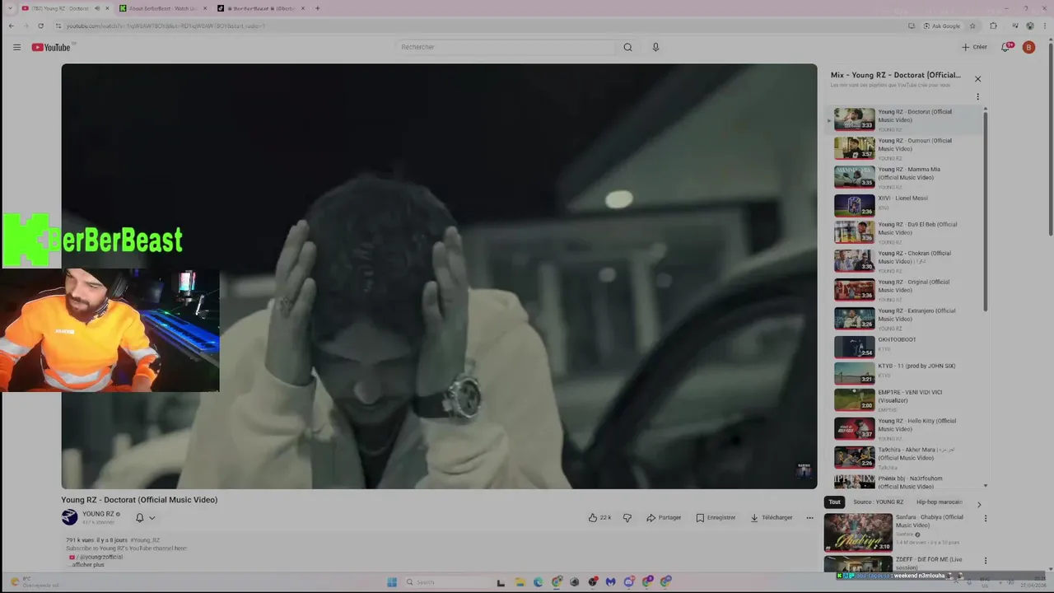Open options for Sanfara - Ghabiya video
Screen dimensions: 1054x593
(x=985, y=519)
